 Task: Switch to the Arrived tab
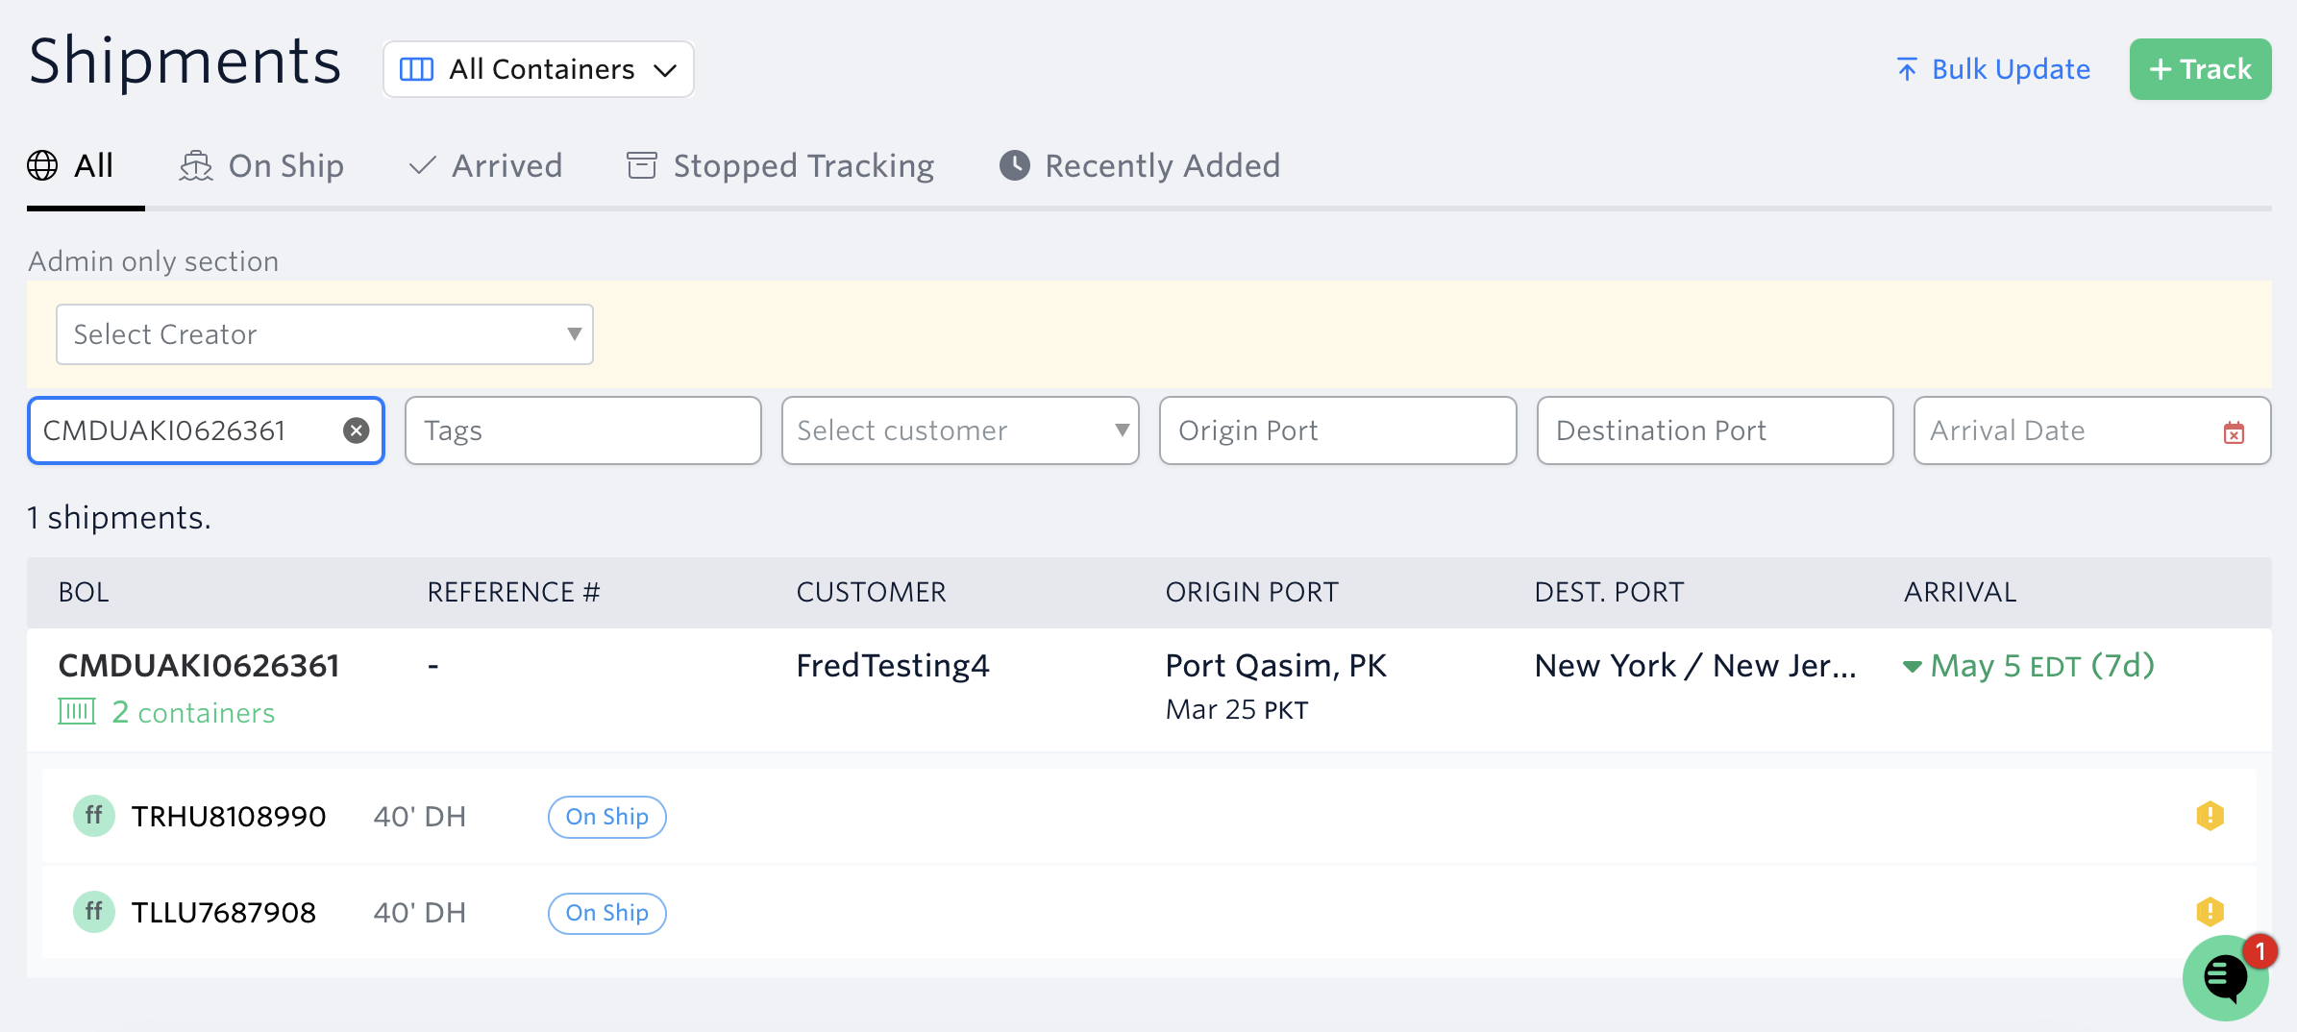tap(485, 166)
